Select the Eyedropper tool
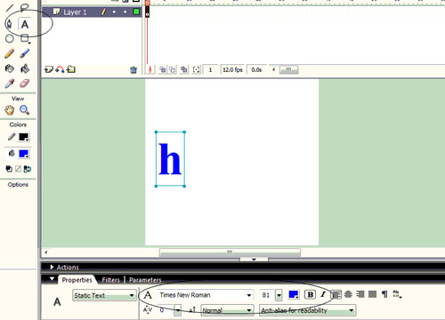The width and height of the screenshot is (445, 320). pyautogui.click(x=10, y=84)
